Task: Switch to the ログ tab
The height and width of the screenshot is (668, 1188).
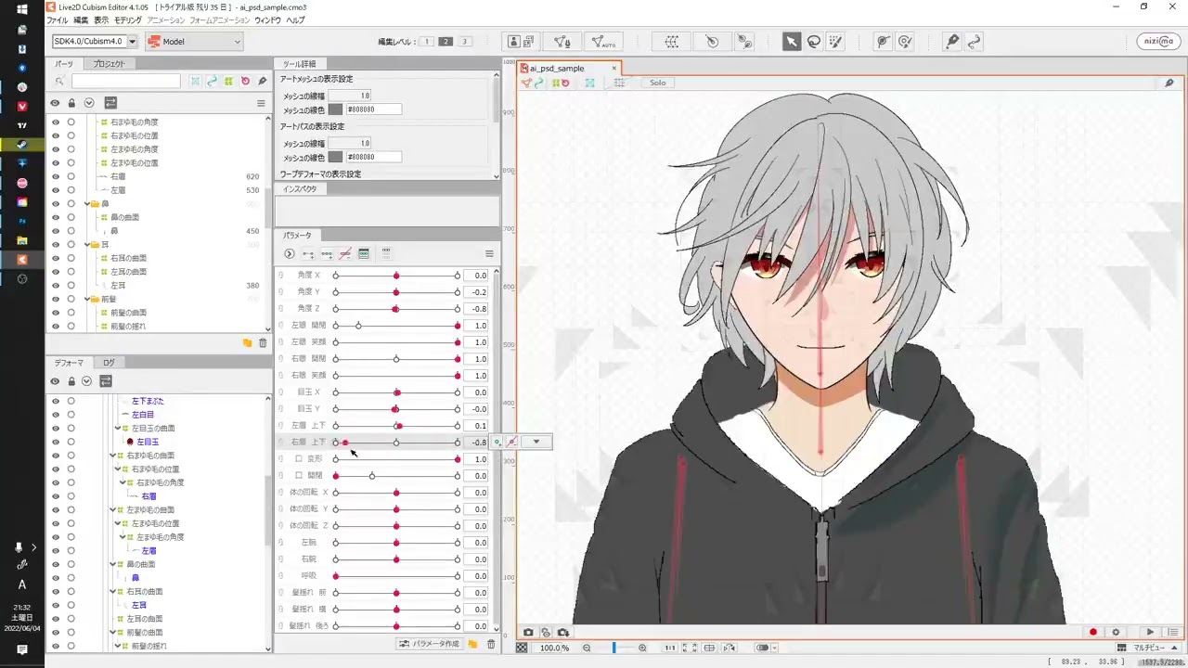Action: (109, 363)
